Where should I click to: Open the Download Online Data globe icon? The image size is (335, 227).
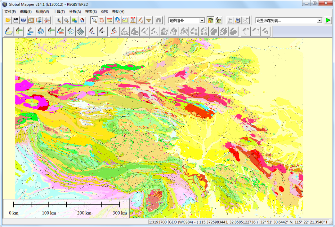24,20
